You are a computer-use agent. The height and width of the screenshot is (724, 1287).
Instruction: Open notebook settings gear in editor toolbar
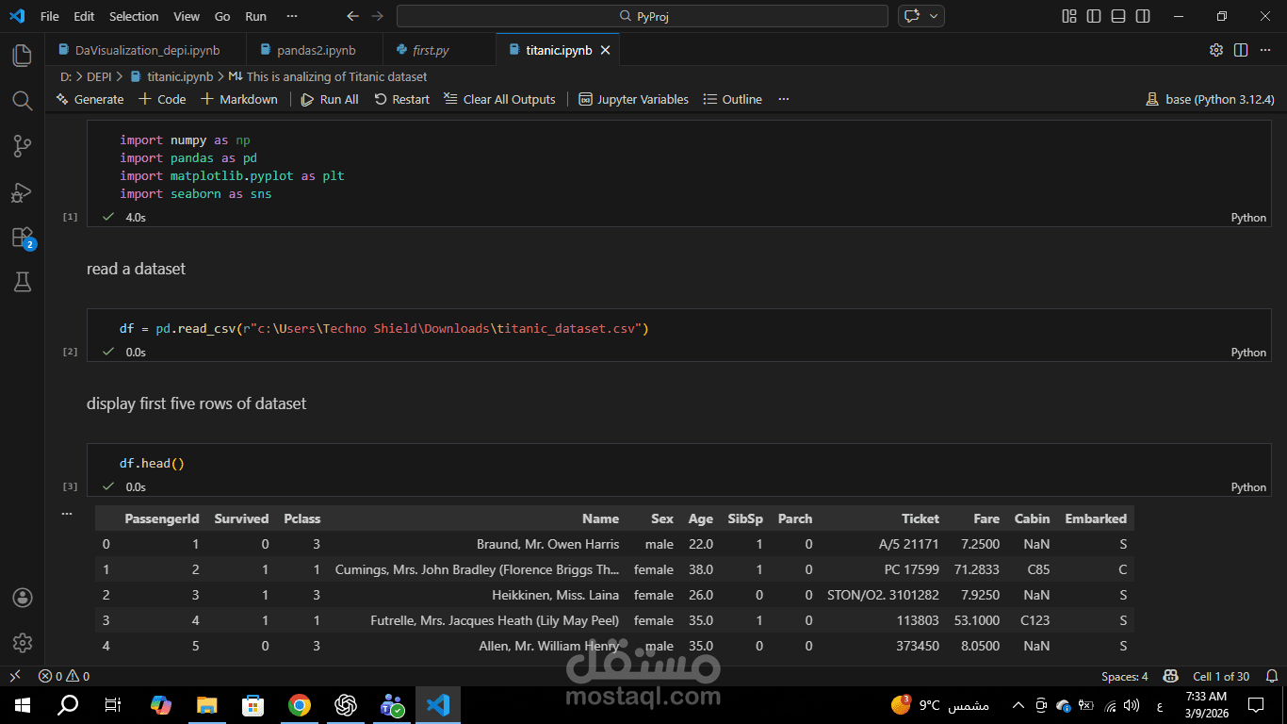(x=1216, y=50)
